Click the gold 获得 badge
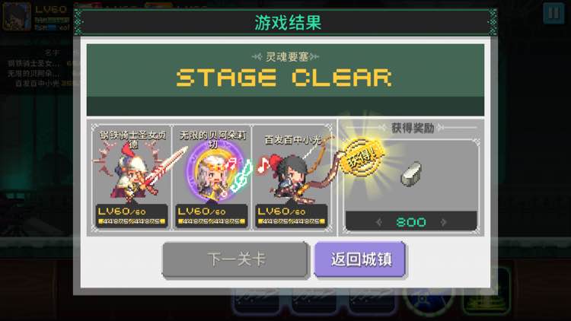This screenshot has height=321, width=571. pyautogui.click(x=363, y=157)
